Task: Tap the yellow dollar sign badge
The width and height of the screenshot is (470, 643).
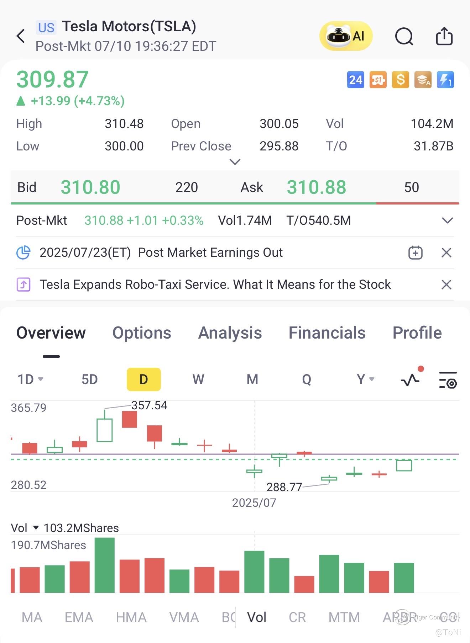Action: (400, 80)
